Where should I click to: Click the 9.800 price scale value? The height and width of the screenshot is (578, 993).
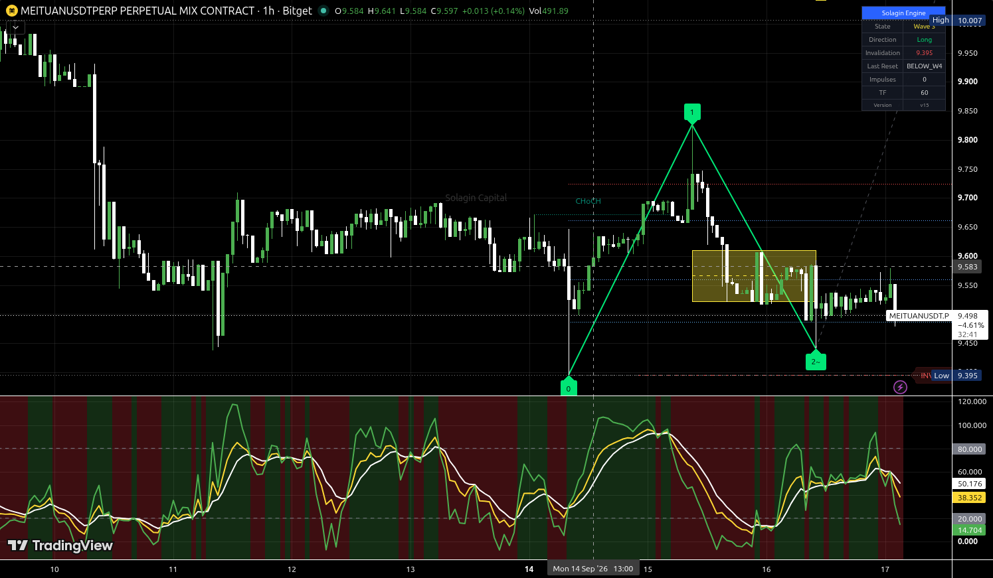[968, 140]
